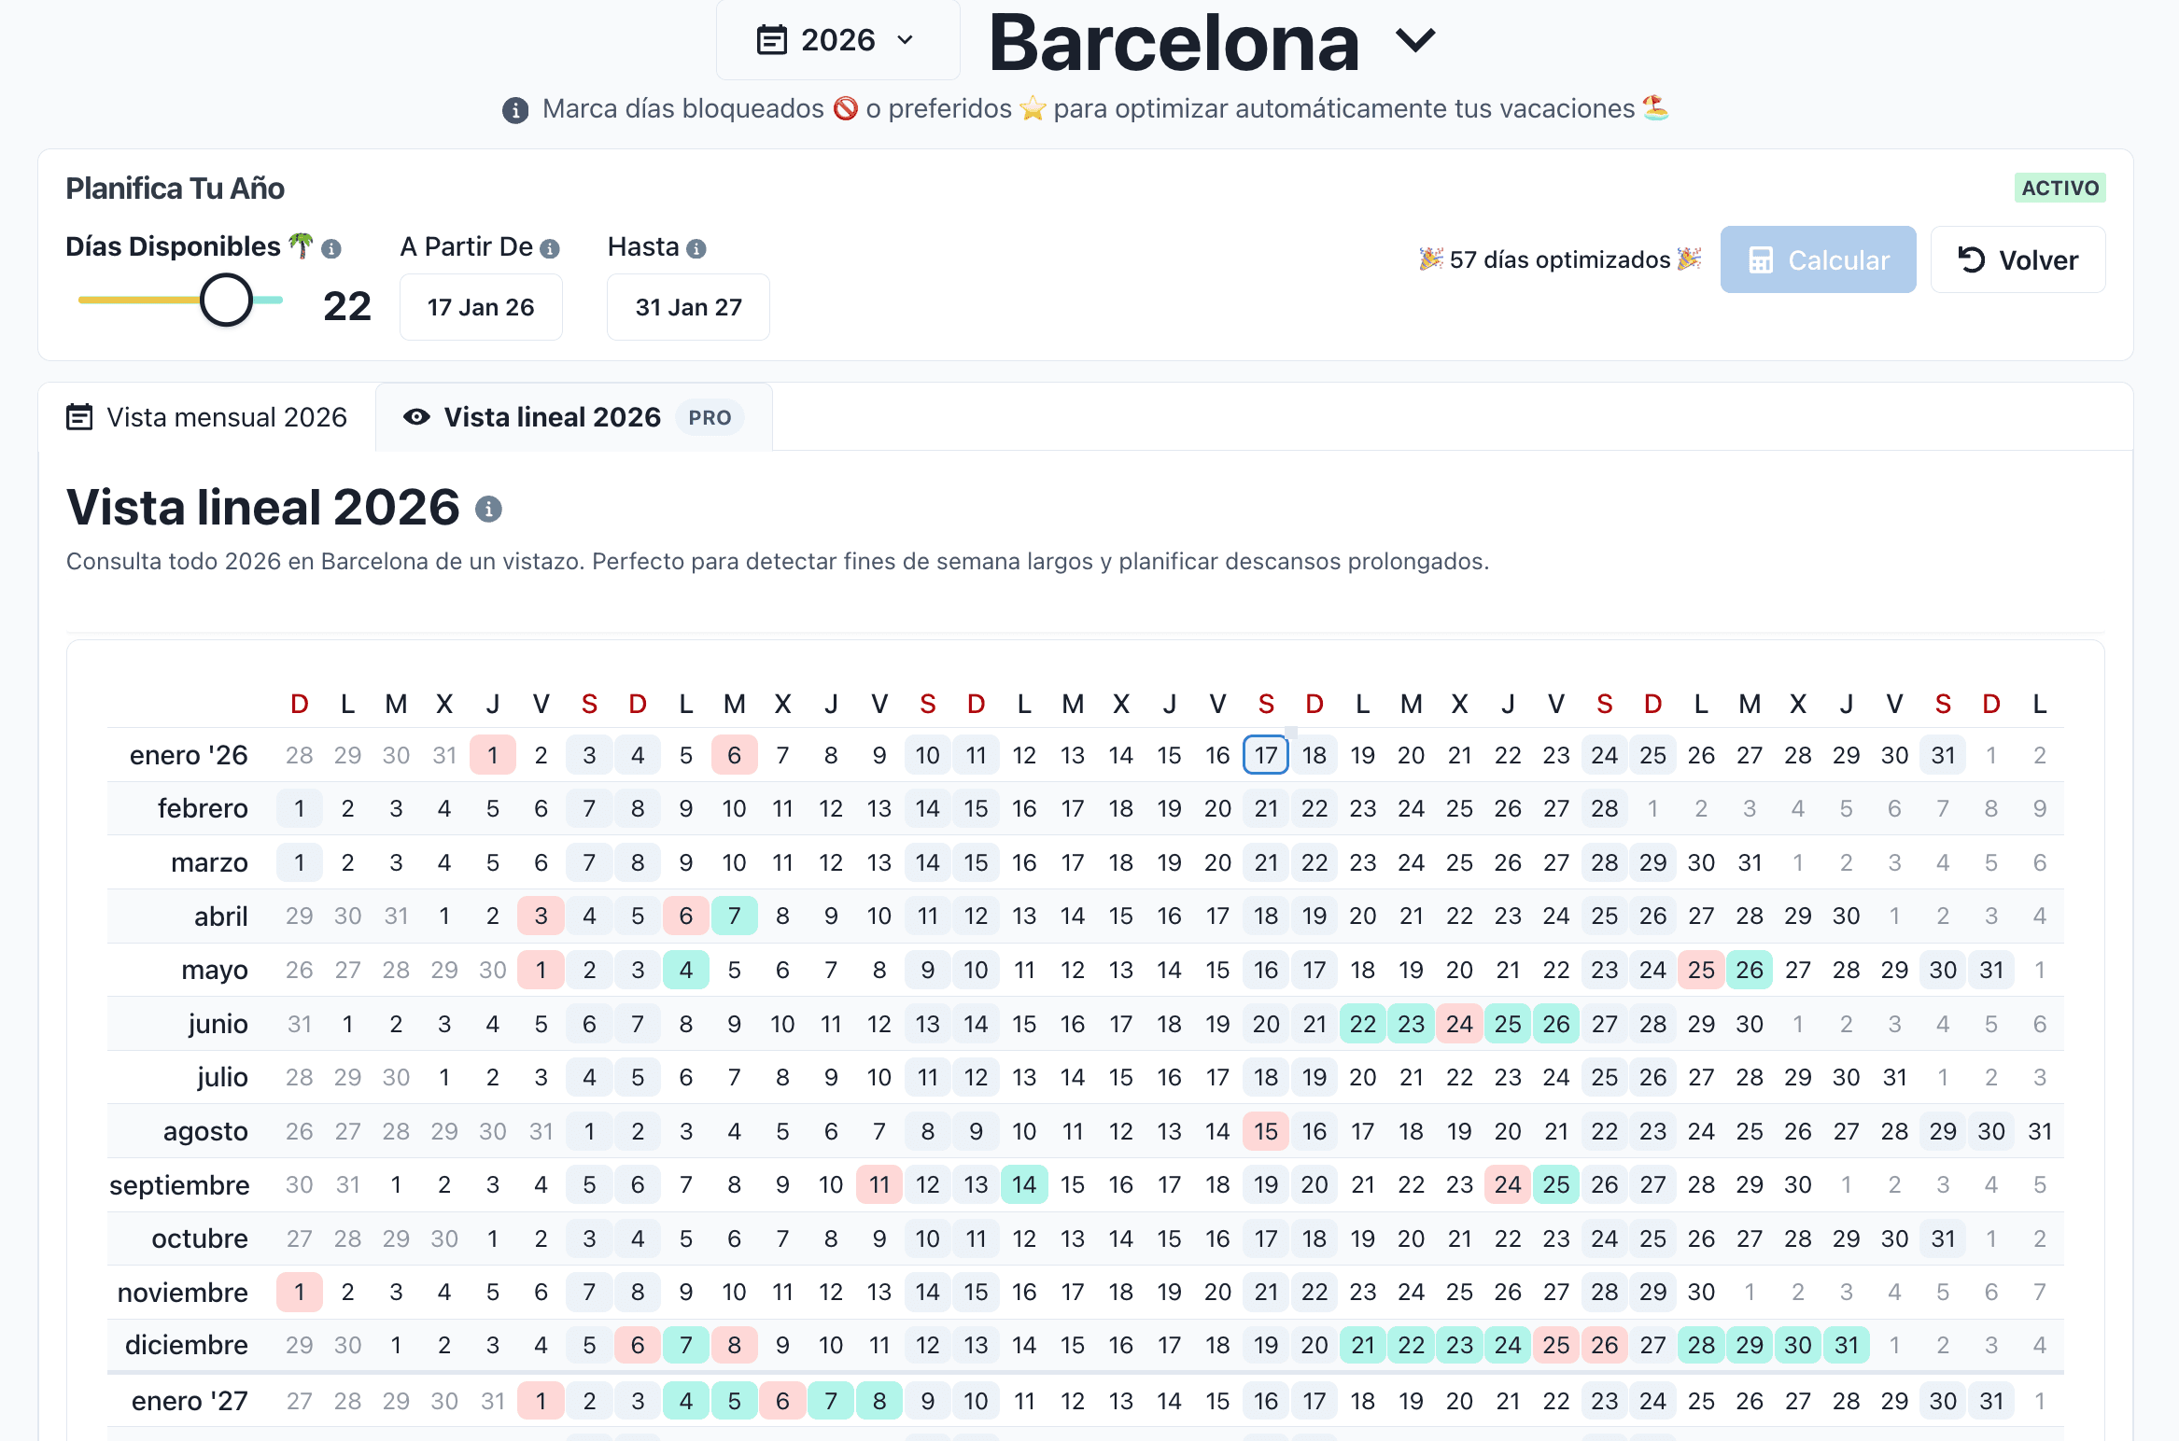Click info icon beside A Partir De
2179x1441 pixels.
pyautogui.click(x=550, y=248)
